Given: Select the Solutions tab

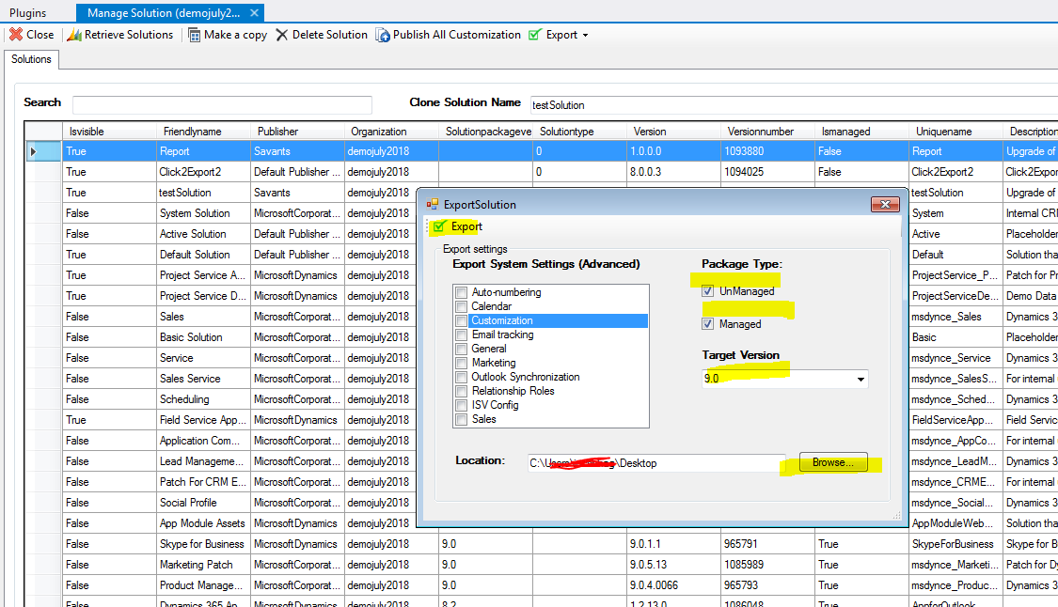Looking at the screenshot, I should (31, 59).
